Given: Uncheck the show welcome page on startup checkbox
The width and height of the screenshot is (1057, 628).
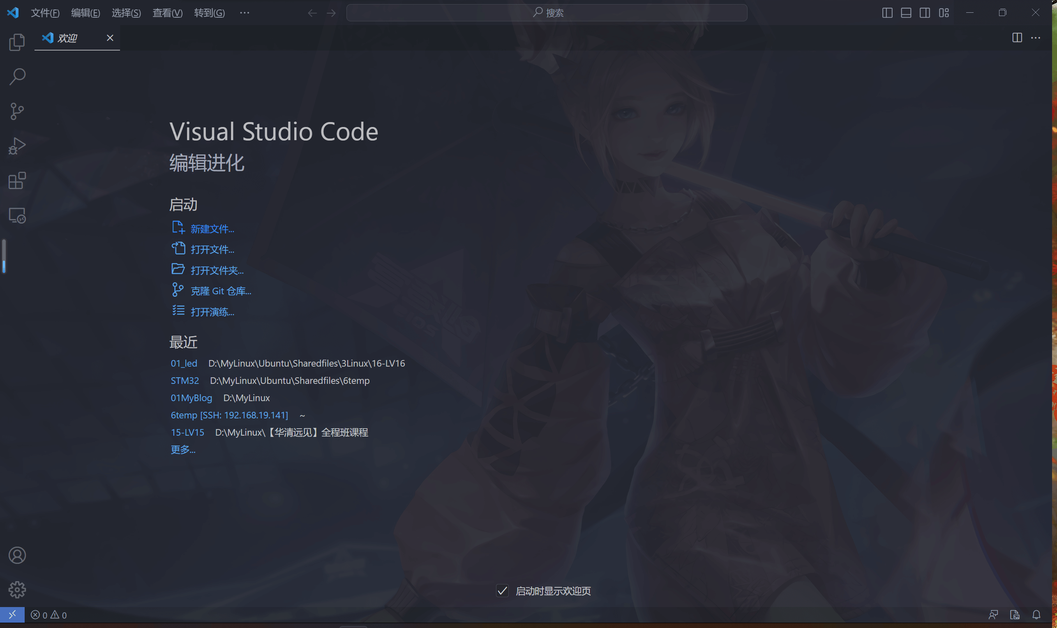Looking at the screenshot, I should [x=502, y=591].
